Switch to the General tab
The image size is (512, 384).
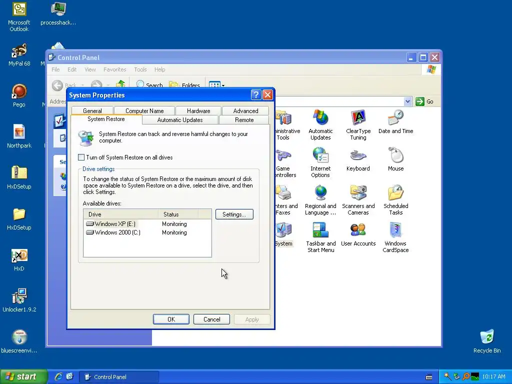coord(92,110)
